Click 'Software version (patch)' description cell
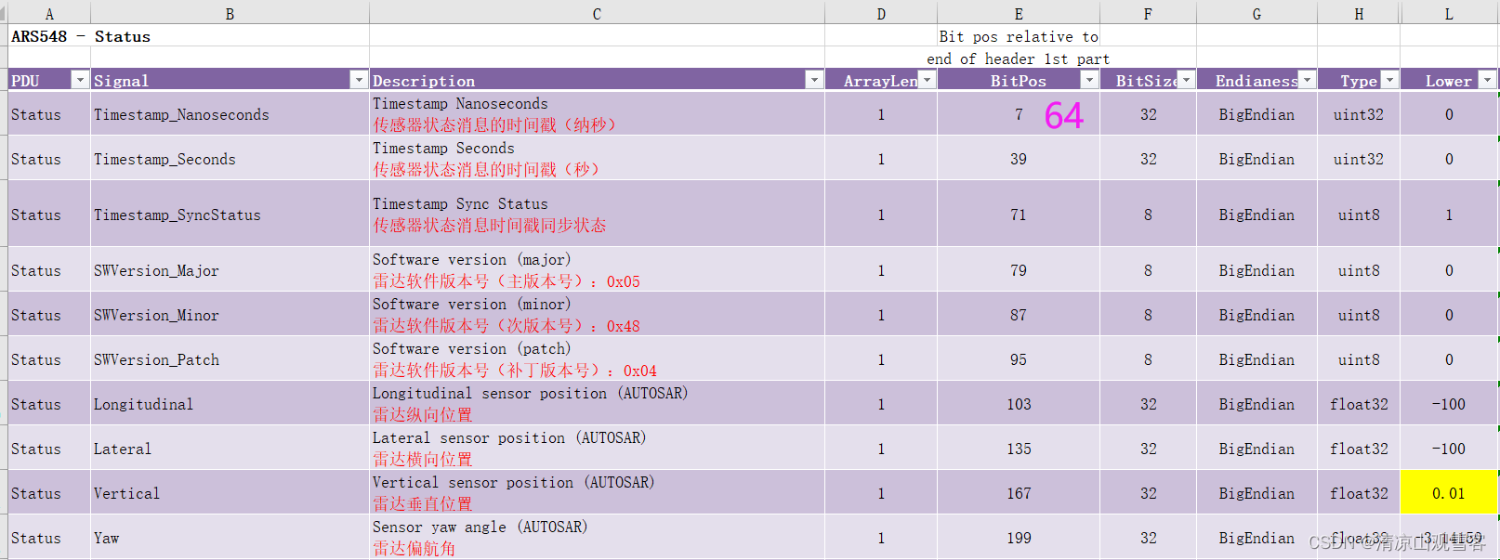The width and height of the screenshot is (1500, 560). pos(597,359)
